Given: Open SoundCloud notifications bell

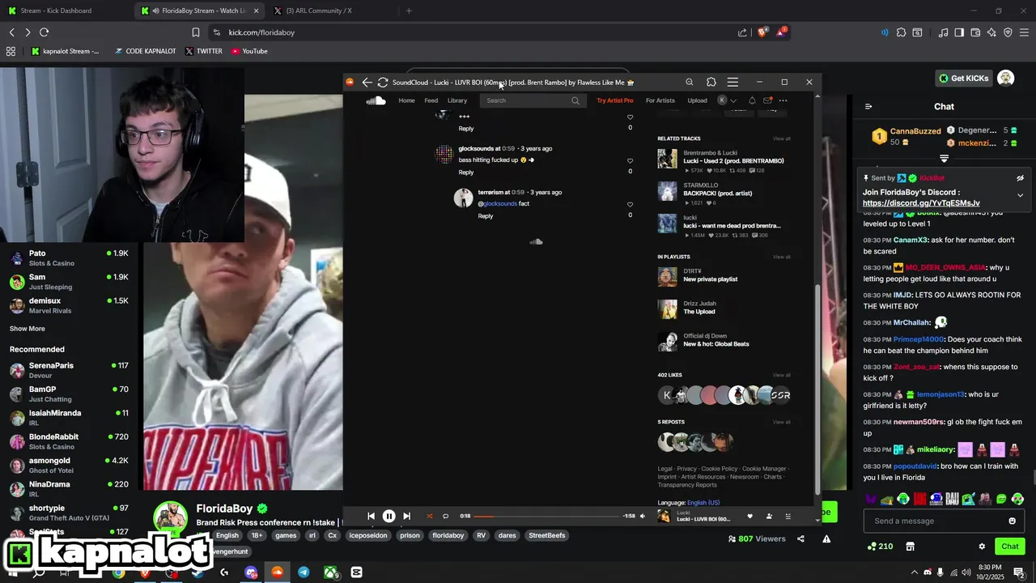Looking at the screenshot, I should pyautogui.click(x=752, y=100).
